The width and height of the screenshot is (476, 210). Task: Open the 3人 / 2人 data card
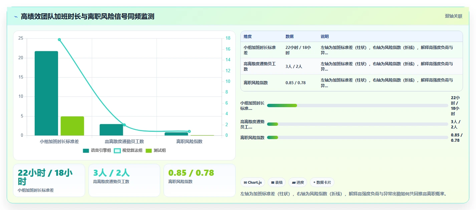(124, 180)
